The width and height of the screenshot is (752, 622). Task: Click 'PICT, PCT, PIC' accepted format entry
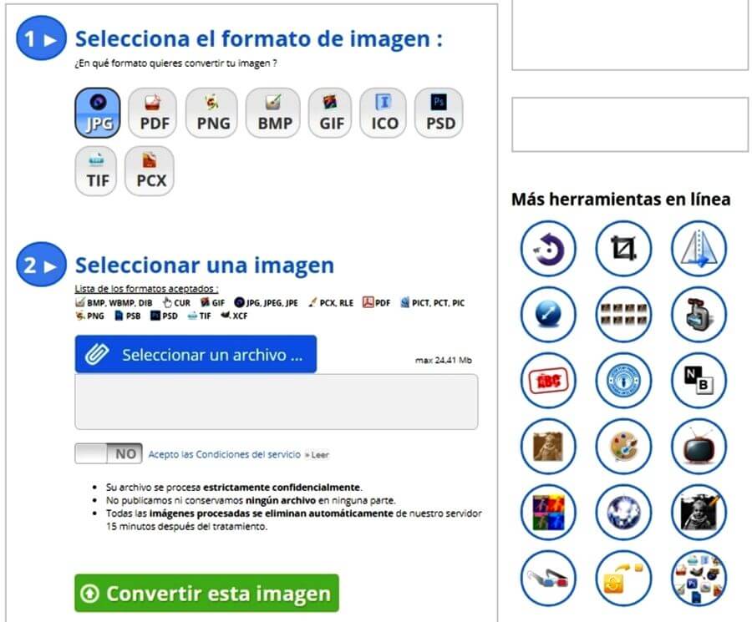[x=433, y=303]
